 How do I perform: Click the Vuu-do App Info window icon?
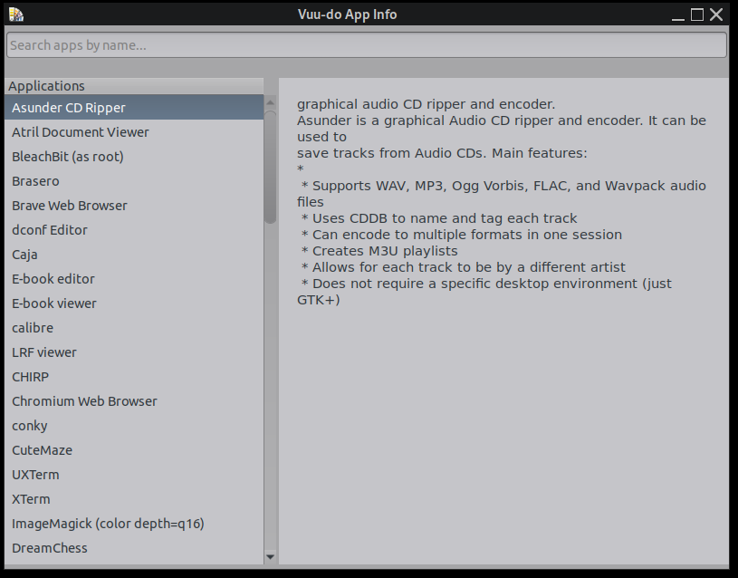(16, 14)
